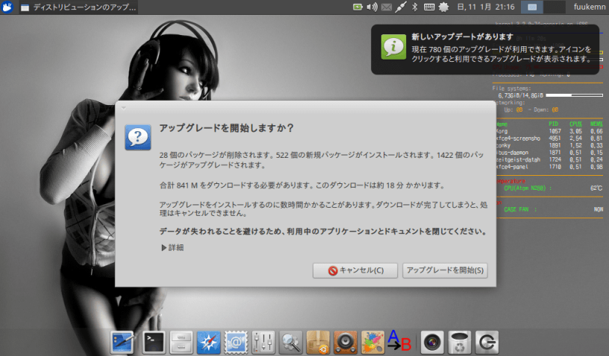
Task: Open the Ubuntu Software Center box icon
Action: tap(318, 343)
